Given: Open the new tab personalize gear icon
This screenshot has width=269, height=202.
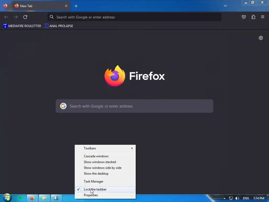Looking at the screenshot, I should point(261,38).
